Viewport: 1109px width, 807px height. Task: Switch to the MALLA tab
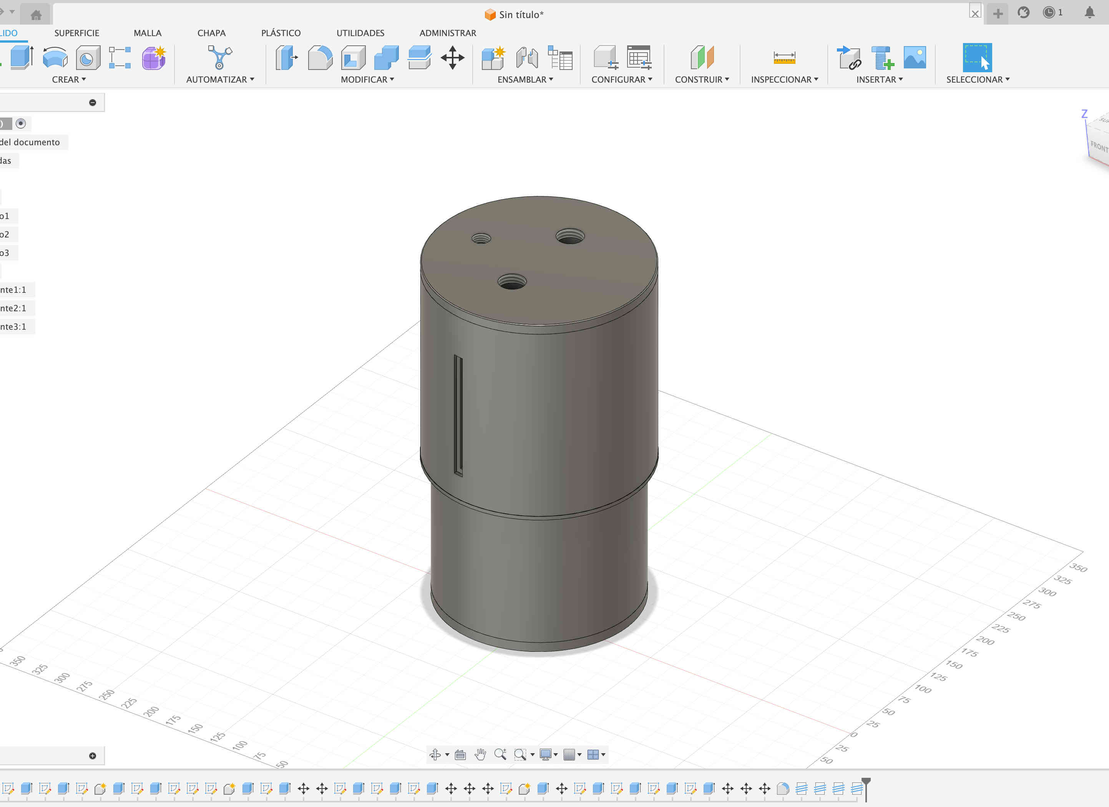coord(147,33)
